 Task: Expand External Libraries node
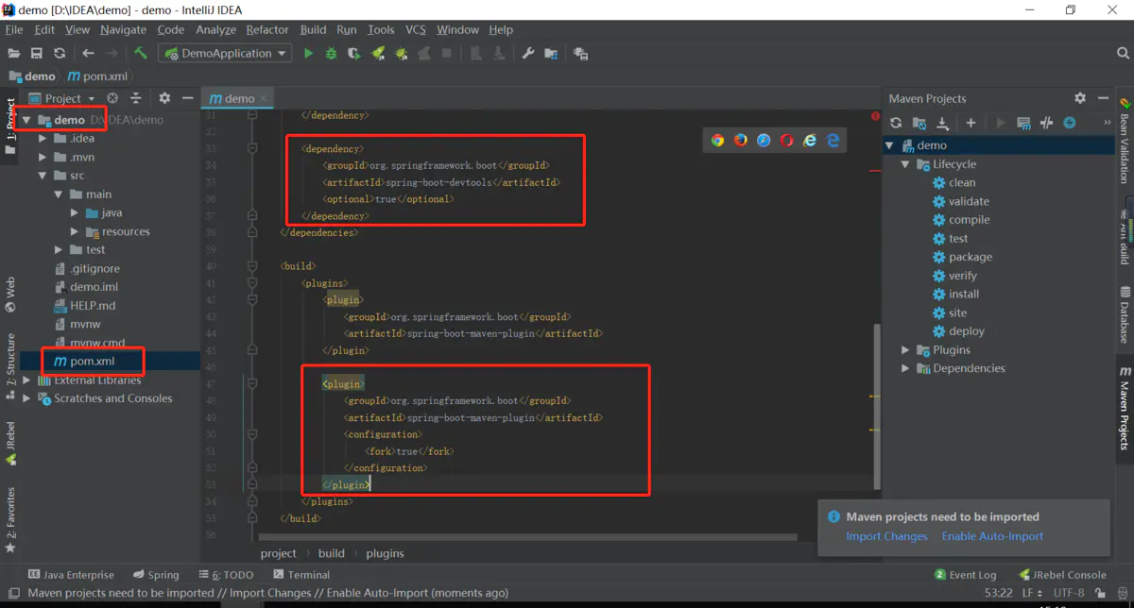26,380
